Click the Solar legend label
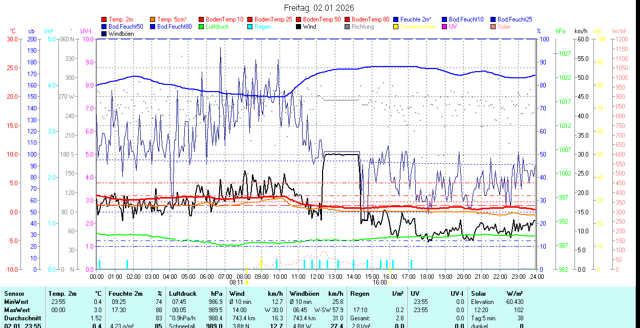Viewport: 640px width, 328px height. [x=504, y=27]
